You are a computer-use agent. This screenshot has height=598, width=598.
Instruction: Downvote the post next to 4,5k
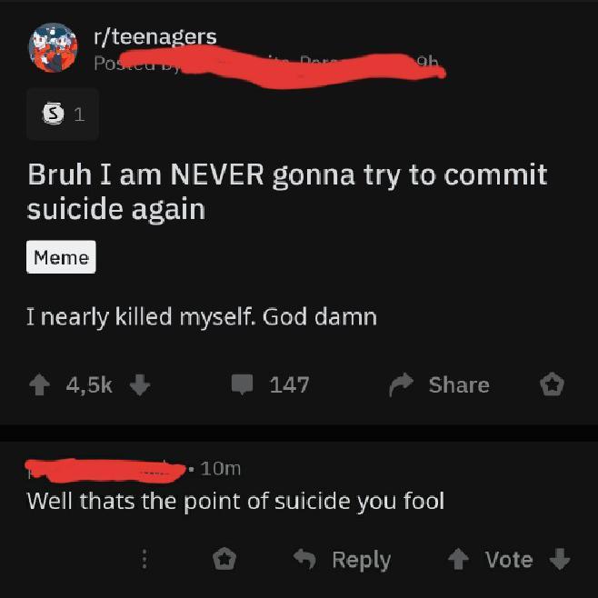(140, 384)
